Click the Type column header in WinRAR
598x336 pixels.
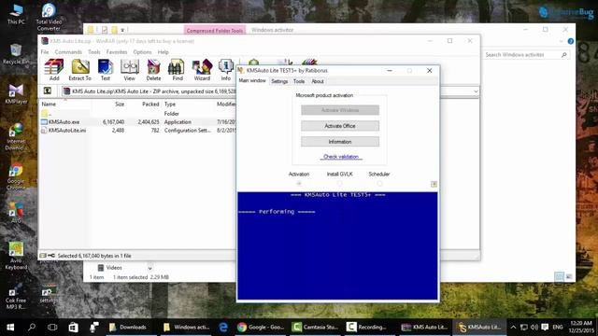(170, 104)
